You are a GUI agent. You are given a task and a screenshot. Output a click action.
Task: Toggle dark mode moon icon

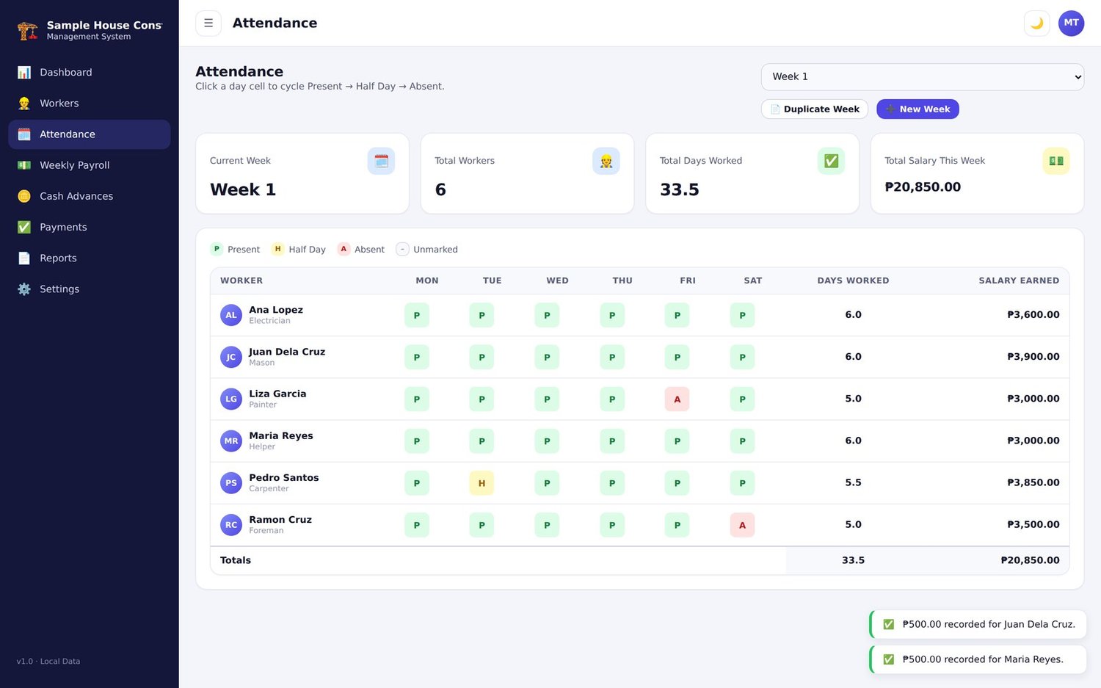(1036, 23)
